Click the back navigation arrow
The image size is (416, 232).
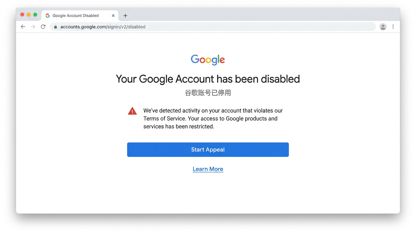(23, 27)
